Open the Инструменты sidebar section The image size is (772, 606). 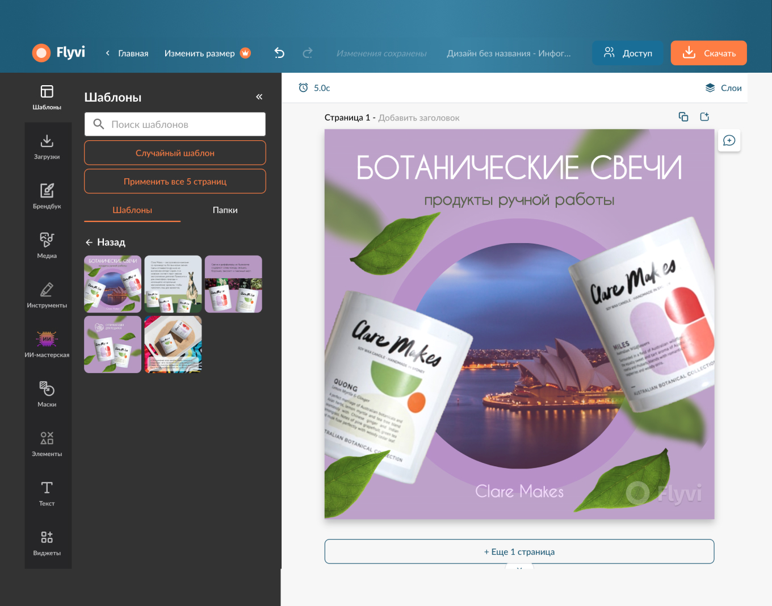point(47,295)
